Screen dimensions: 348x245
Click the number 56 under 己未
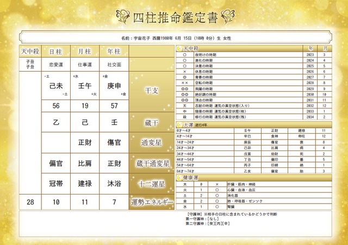56,106
